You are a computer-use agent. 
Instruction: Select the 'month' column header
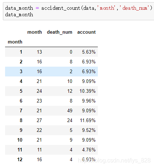(34, 32)
